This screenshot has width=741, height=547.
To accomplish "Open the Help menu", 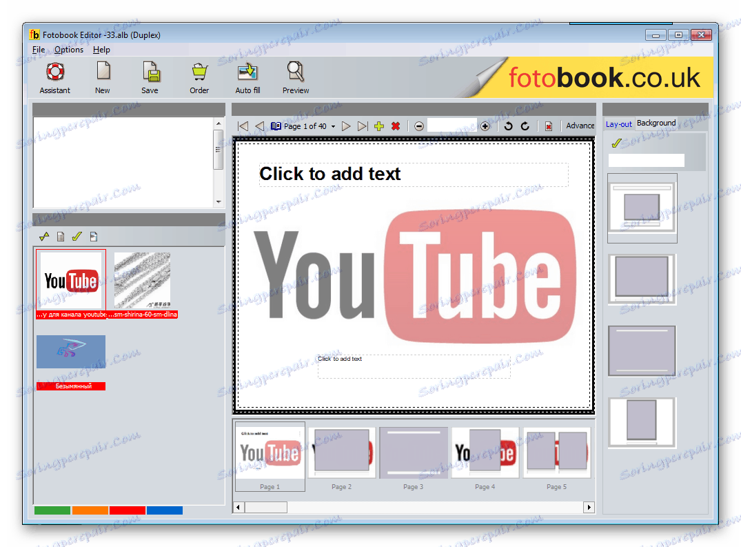I will [x=101, y=50].
